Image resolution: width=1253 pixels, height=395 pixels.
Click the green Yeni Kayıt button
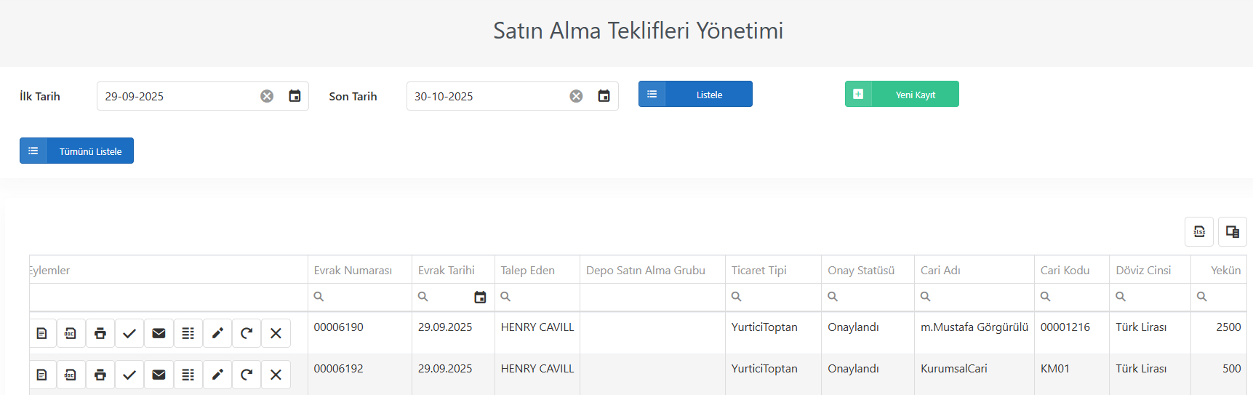[x=902, y=94]
